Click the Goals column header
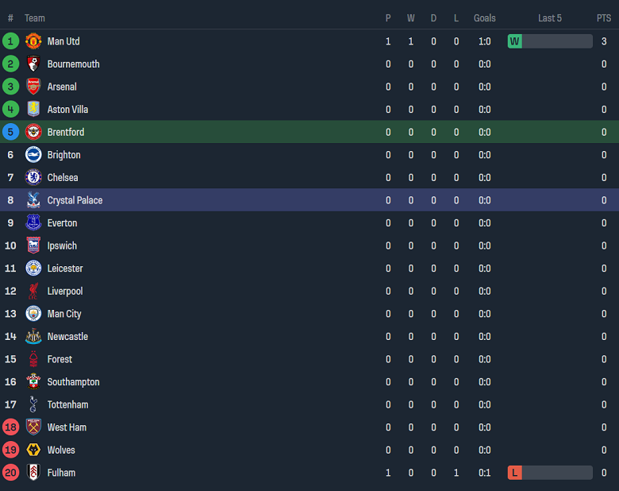The height and width of the screenshot is (491, 619). point(484,18)
